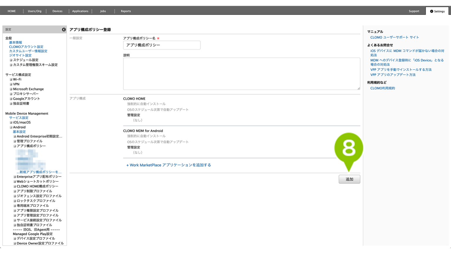This screenshot has height=254, width=451.
Task: Click into the 説明 text area
Action: [242, 74]
